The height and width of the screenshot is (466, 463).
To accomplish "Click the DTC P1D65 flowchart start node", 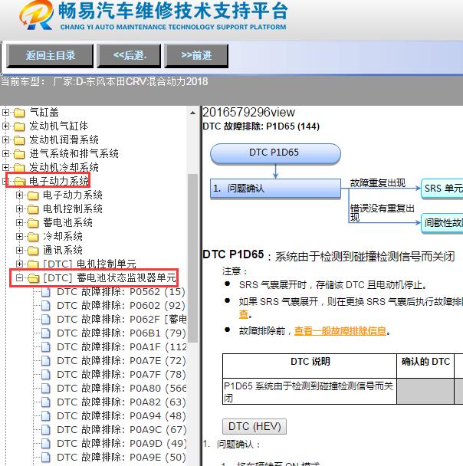I will click(x=275, y=153).
